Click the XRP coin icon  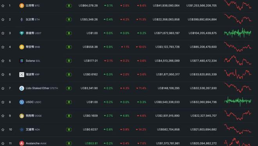[21, 74]
